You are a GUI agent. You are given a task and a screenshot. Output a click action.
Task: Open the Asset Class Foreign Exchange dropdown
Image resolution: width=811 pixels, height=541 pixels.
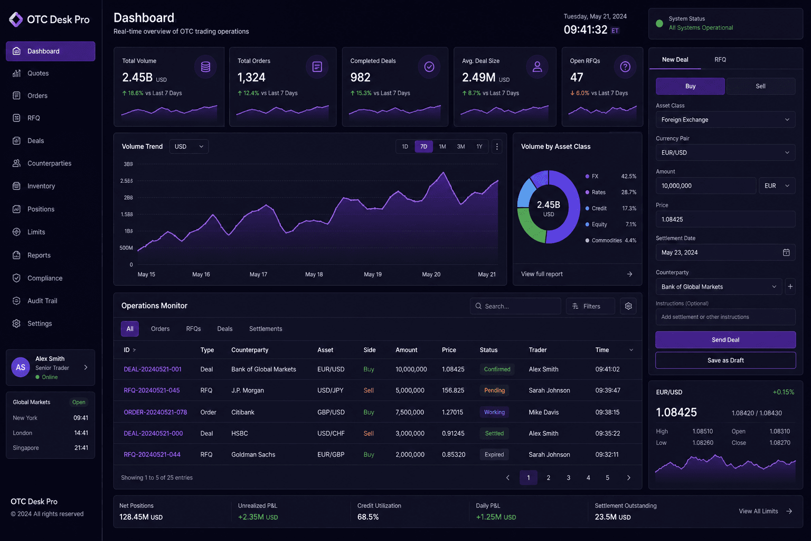pos(725,120)
